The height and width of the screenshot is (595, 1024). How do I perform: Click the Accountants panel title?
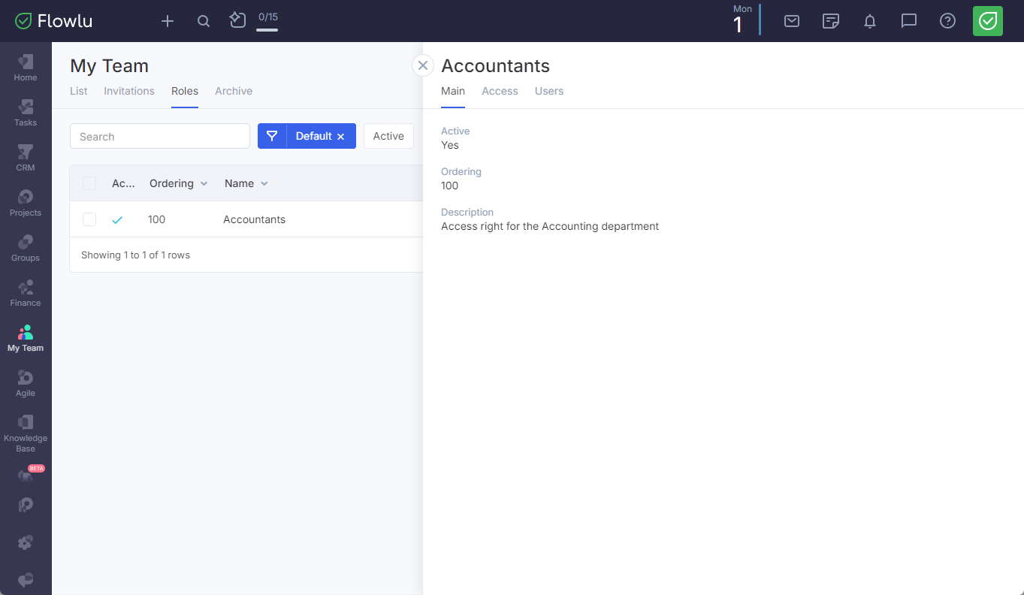[496, 66]
